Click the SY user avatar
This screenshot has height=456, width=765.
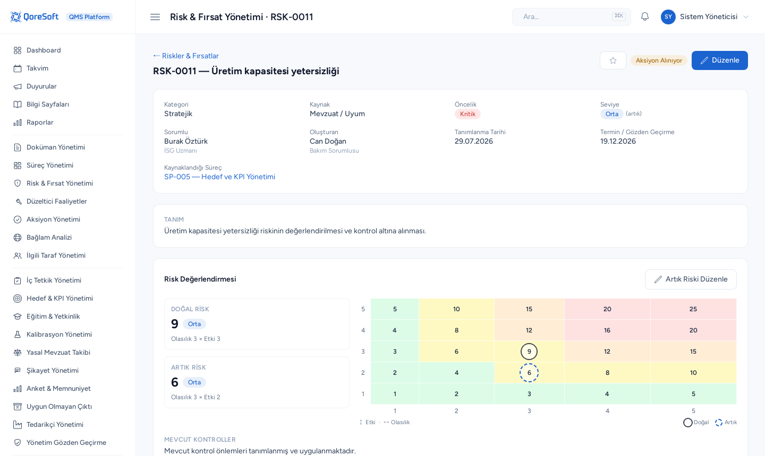668,17
